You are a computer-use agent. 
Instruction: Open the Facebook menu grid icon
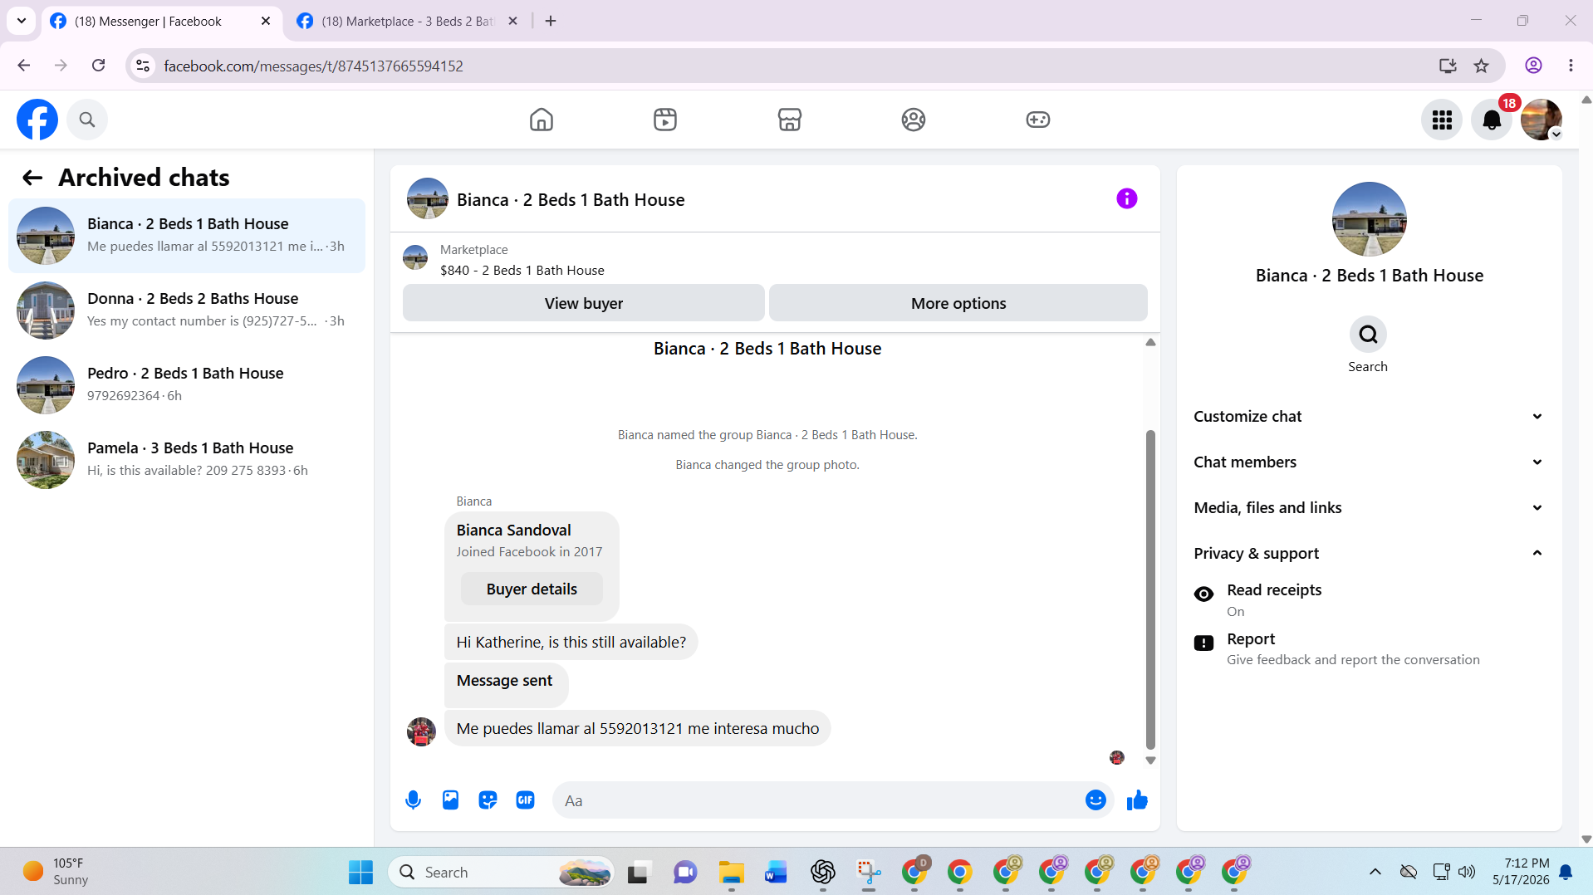click(1442, 120)
